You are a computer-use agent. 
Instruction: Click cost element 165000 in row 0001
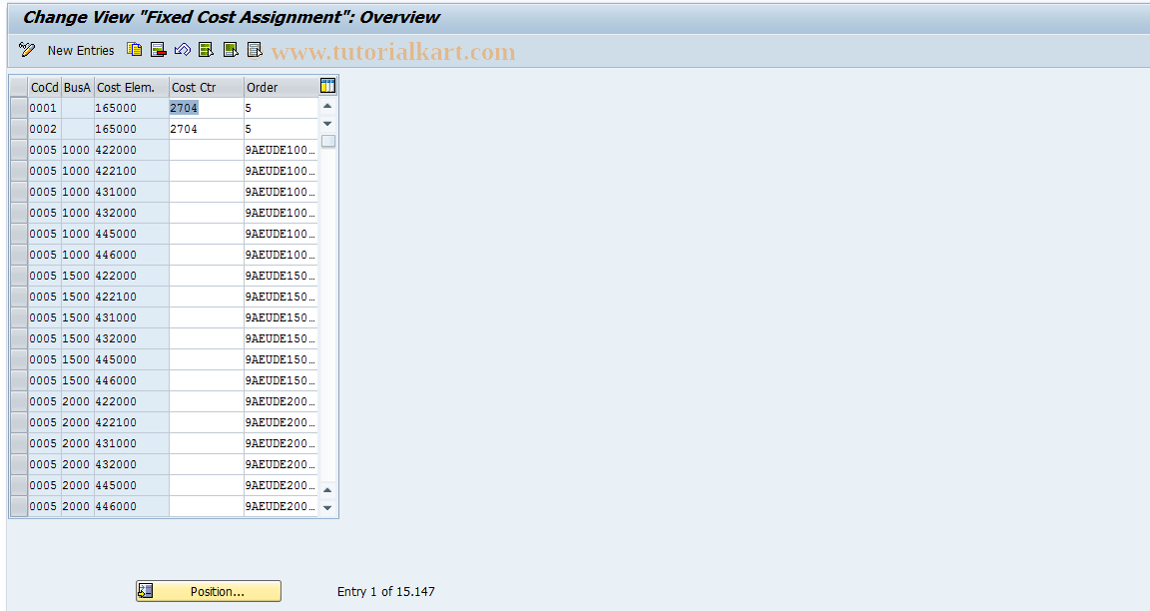pyautogui.click(x=132, y=108)
